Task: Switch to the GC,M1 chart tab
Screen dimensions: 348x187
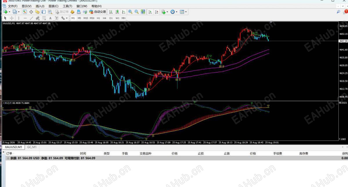Action: click(32, 147)
